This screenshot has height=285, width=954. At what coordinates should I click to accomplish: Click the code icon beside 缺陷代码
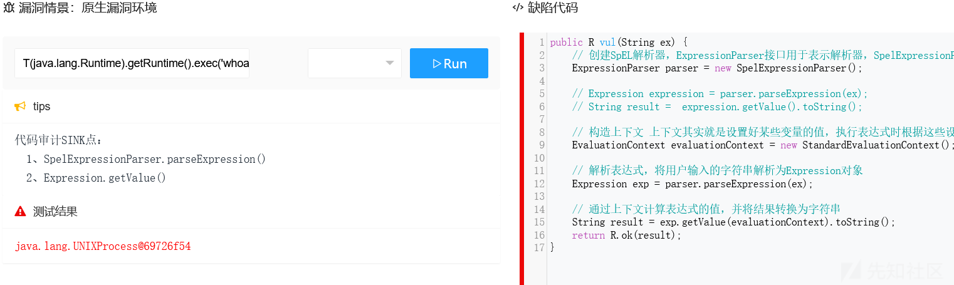pos(518,8)
